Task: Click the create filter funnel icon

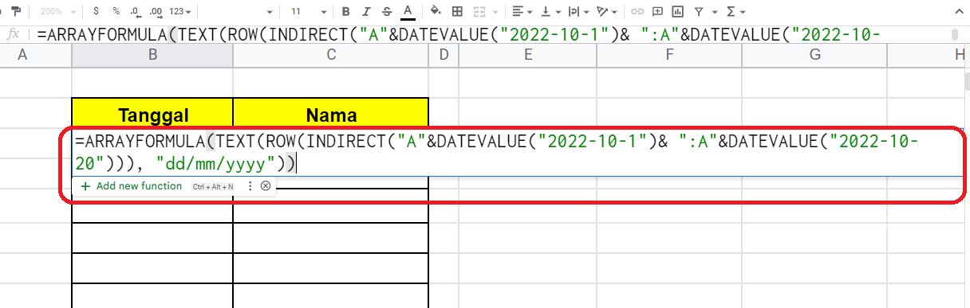Action: click(698, 12)
